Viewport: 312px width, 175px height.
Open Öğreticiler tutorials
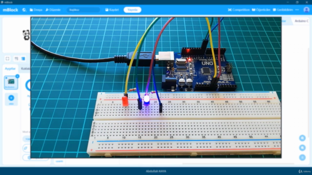click(261, 10)
